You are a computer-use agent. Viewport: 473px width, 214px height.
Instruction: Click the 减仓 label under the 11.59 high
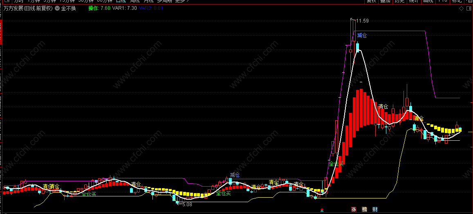362,36
